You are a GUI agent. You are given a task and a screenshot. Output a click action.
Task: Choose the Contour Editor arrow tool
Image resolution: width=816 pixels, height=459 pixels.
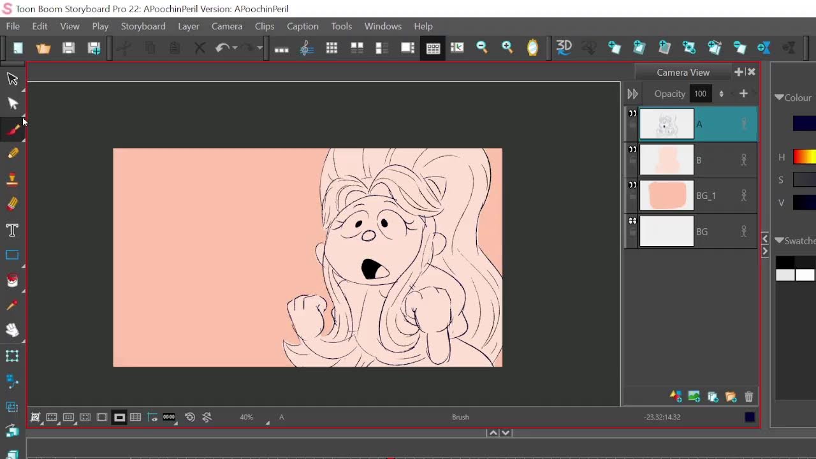pyautogui.click(x=13, y=103)
